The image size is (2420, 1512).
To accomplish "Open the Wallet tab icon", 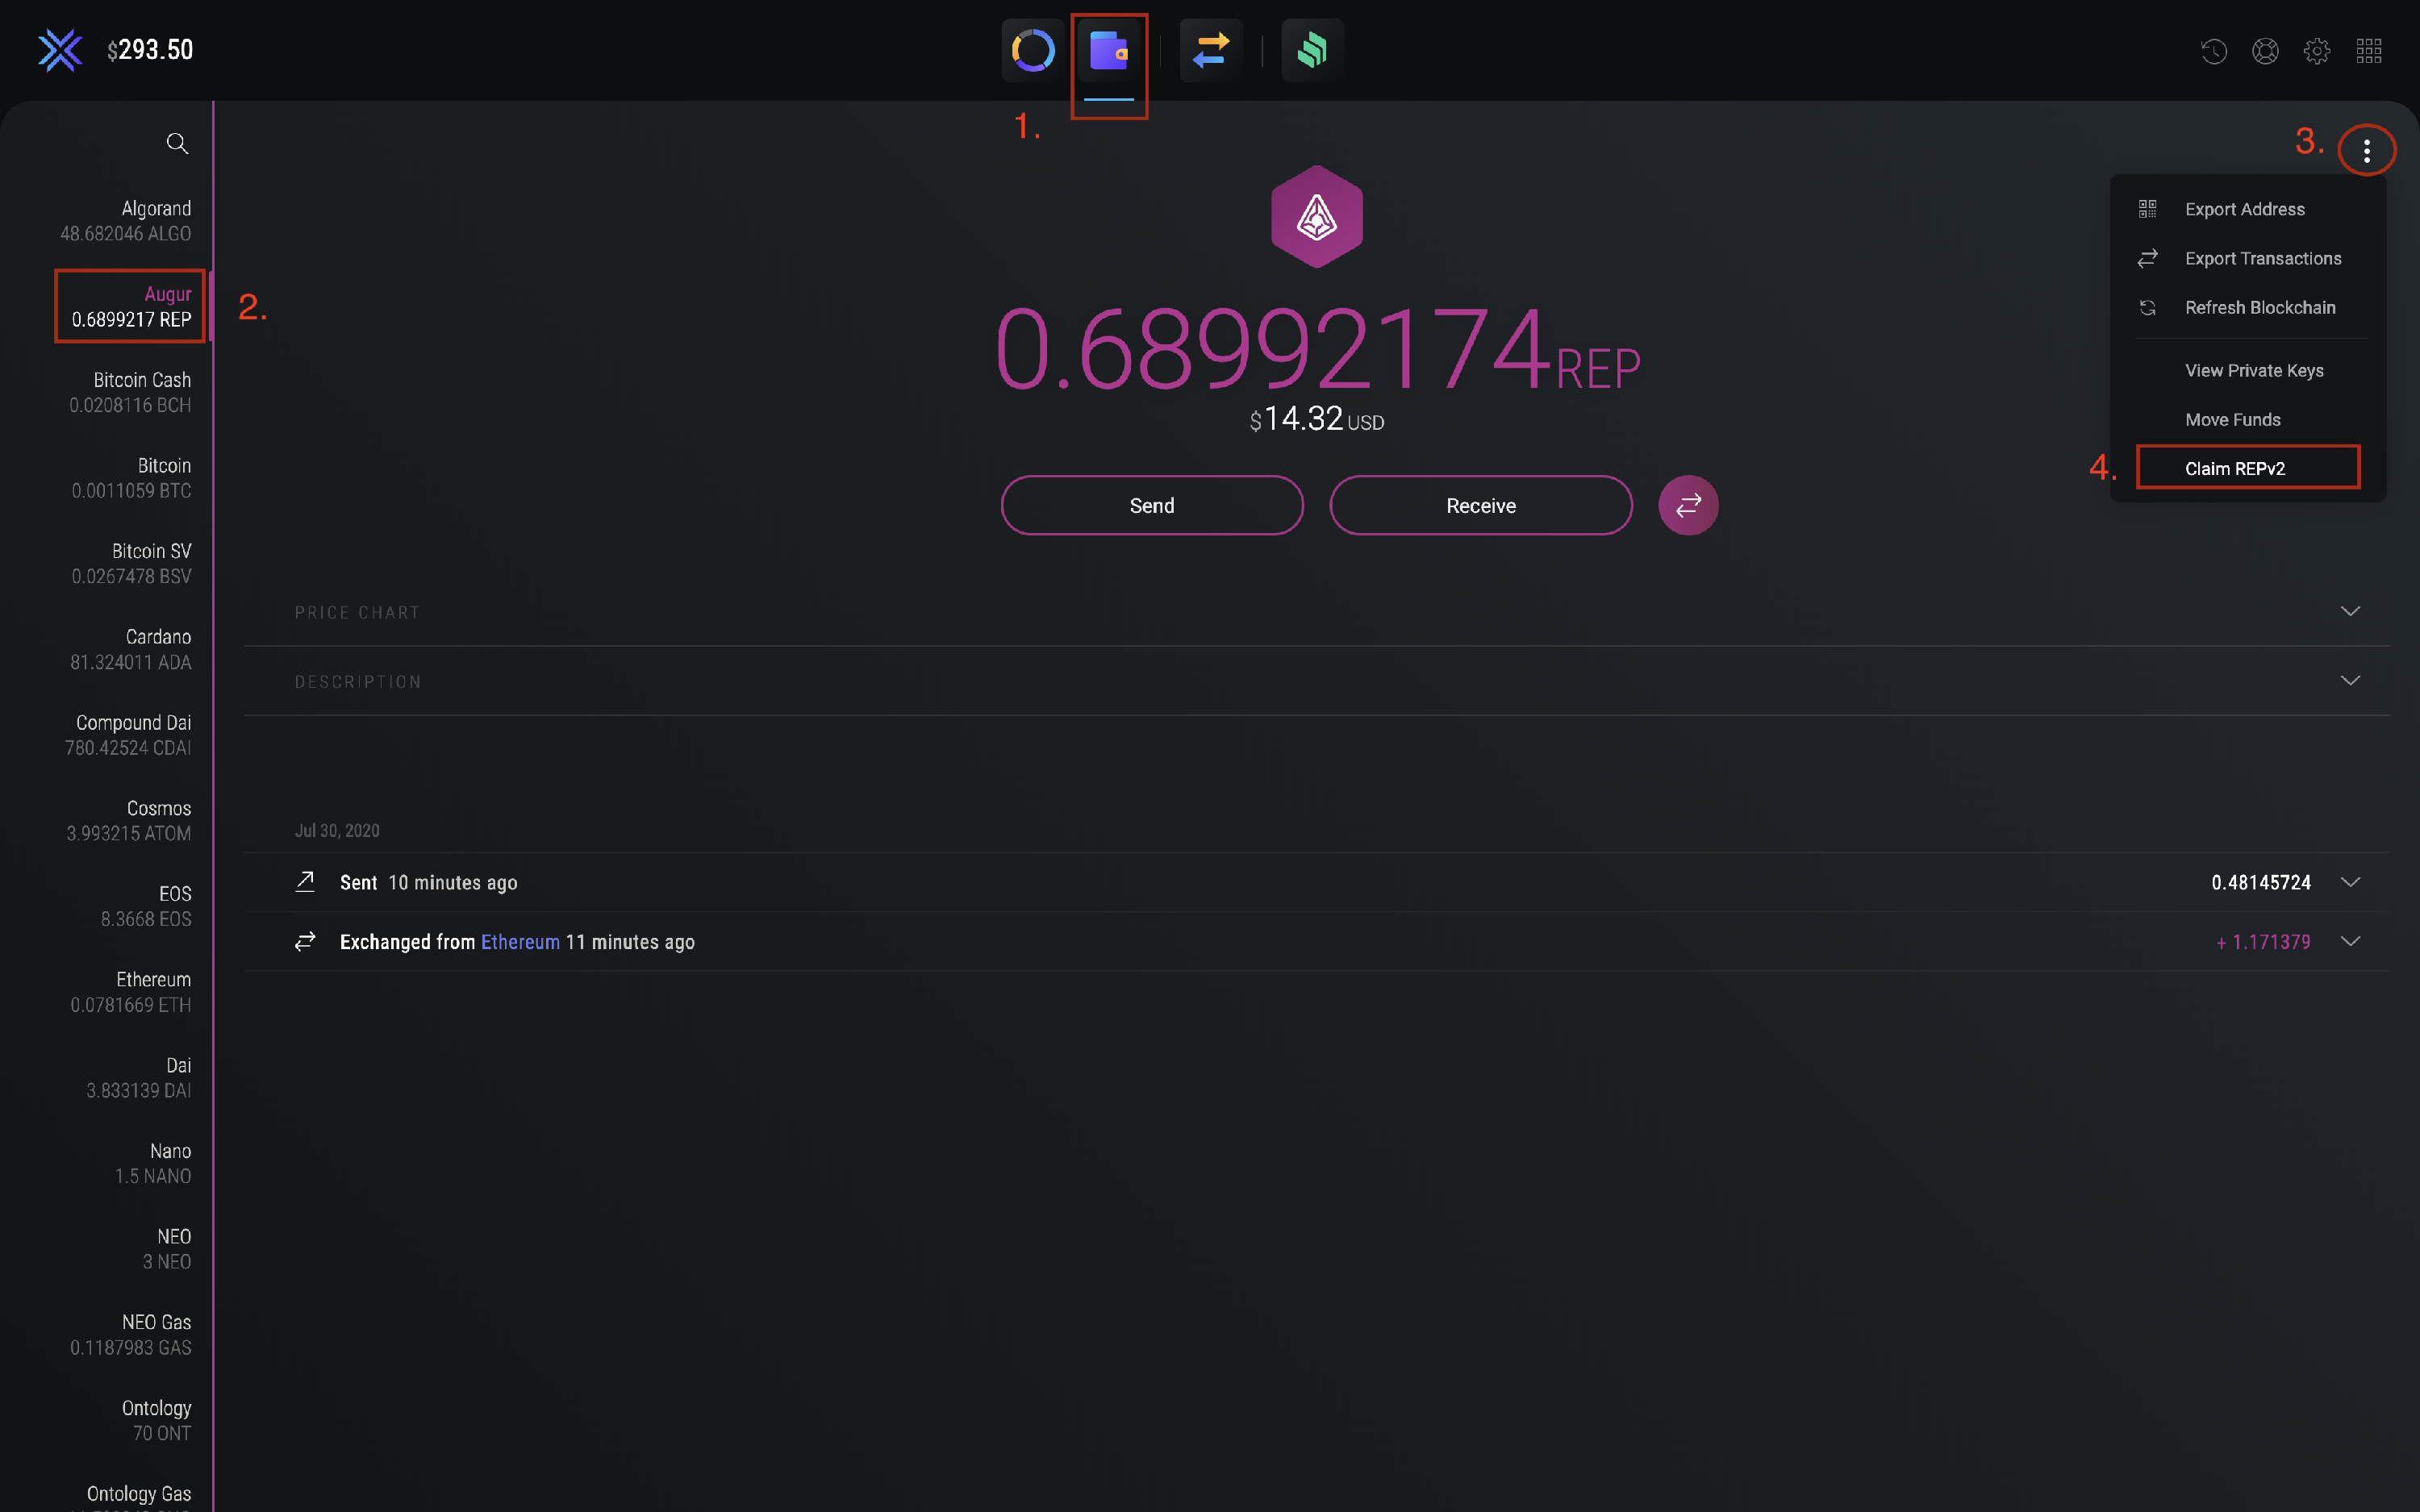I will [x=1109, y=50].
